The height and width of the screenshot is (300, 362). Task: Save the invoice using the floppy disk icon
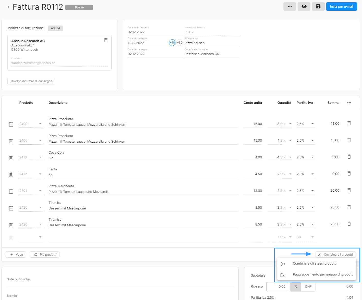point(318,7)
